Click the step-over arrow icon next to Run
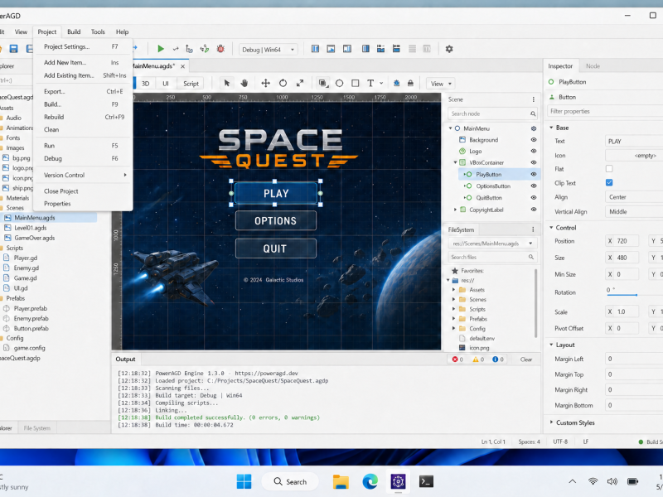The width and height of the screenshot is (663, 497). pyautogui.click(x=176, y=49)
